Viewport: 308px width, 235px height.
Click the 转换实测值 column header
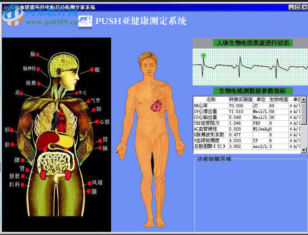coord(241,99)
